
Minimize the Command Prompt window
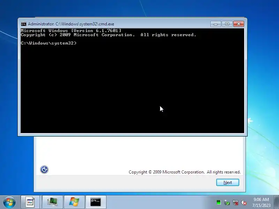click(x=216, y=24)
